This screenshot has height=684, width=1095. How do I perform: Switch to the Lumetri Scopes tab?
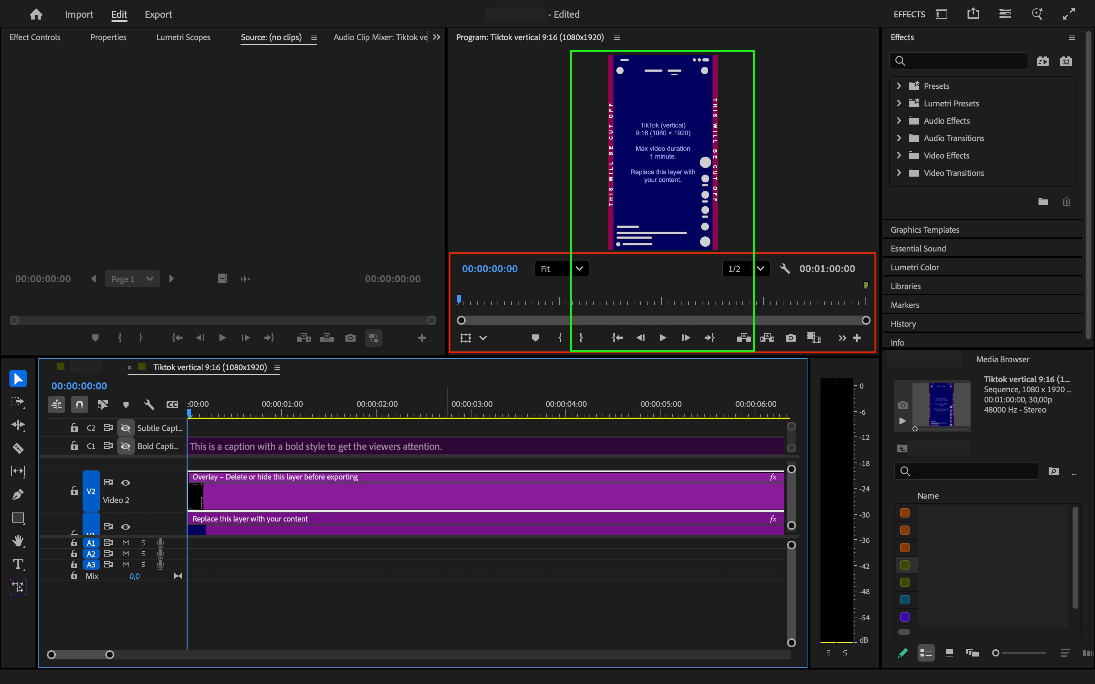pyautogui.click(x=183, y=37)
